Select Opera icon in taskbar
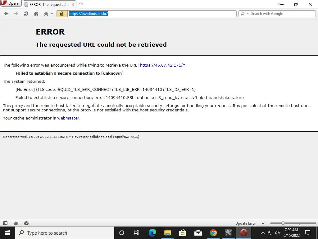318x239 pixels. tap(243, 233)
